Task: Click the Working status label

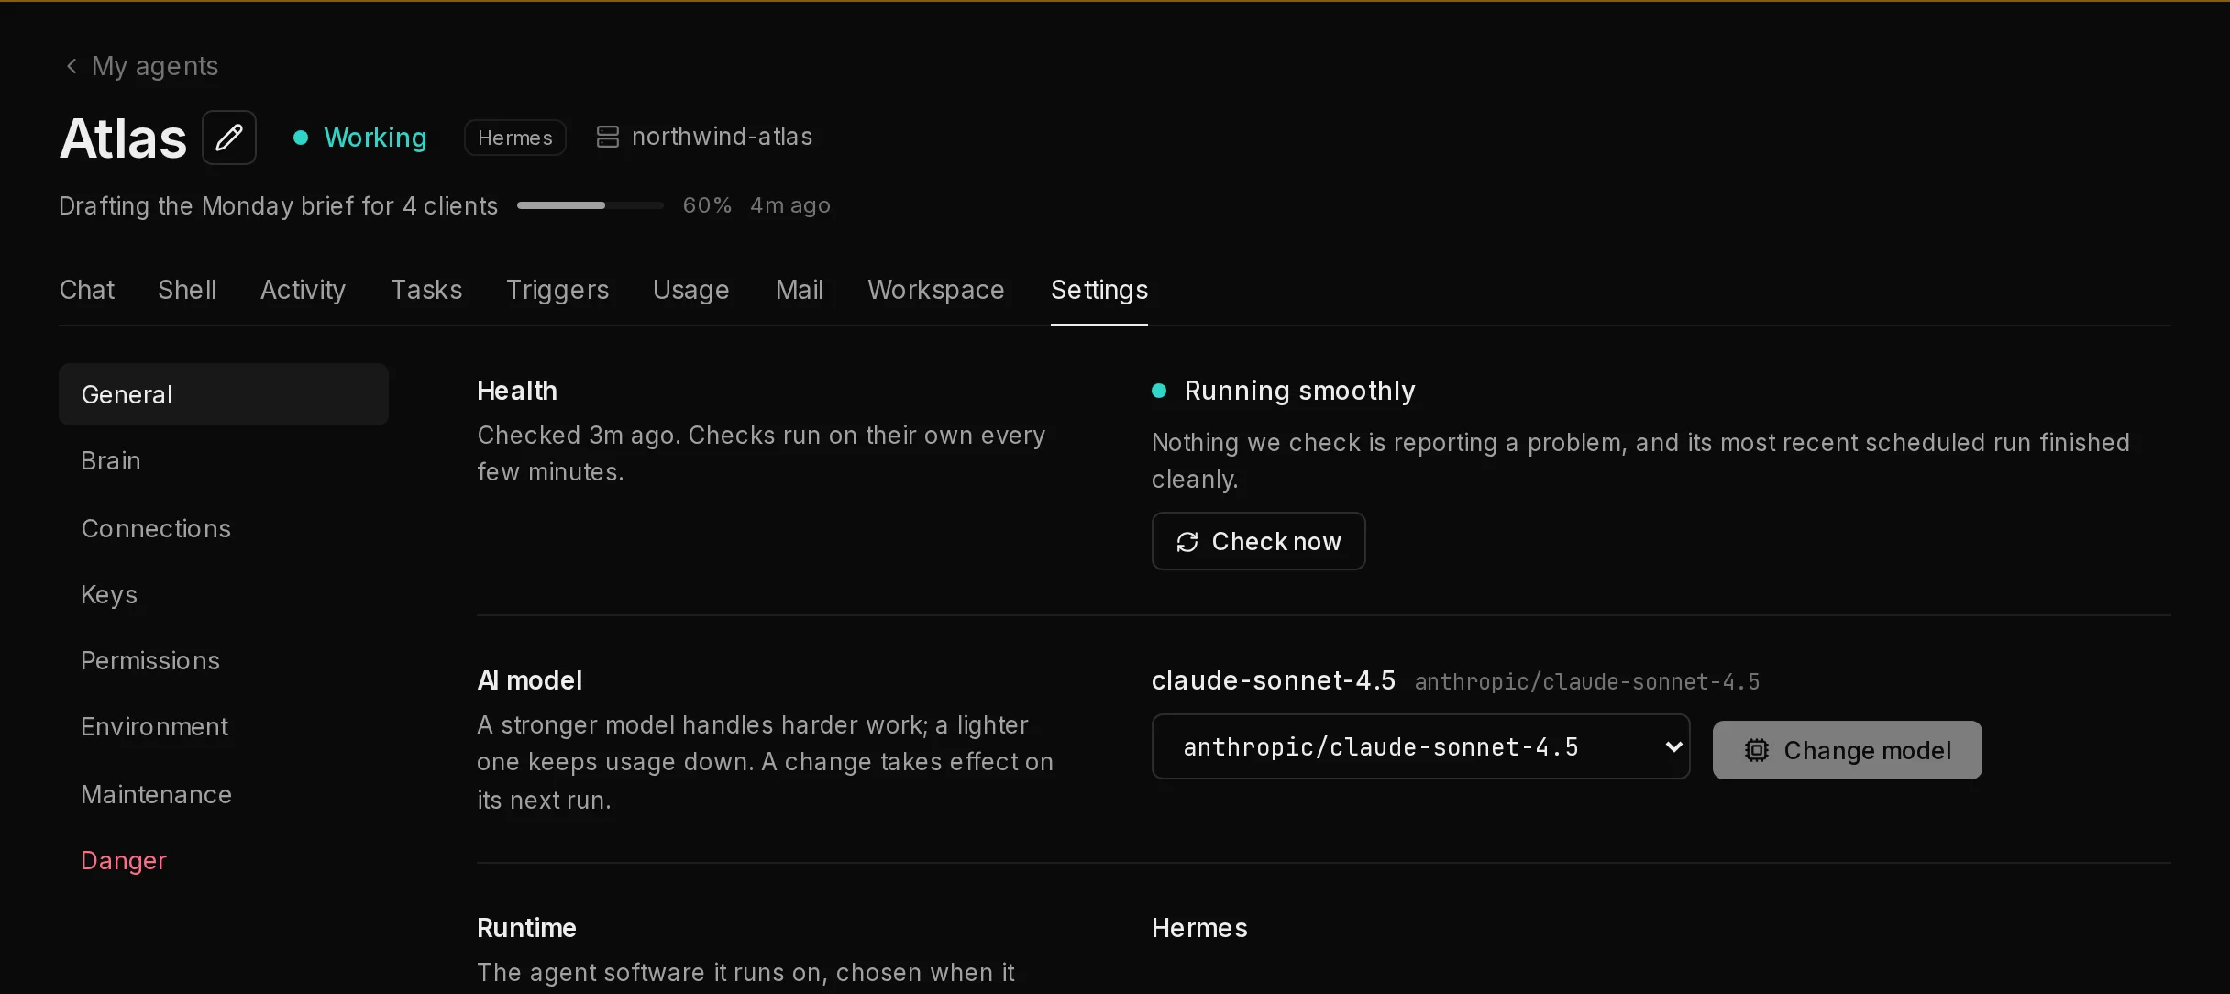Action: (x=375, y=138)
